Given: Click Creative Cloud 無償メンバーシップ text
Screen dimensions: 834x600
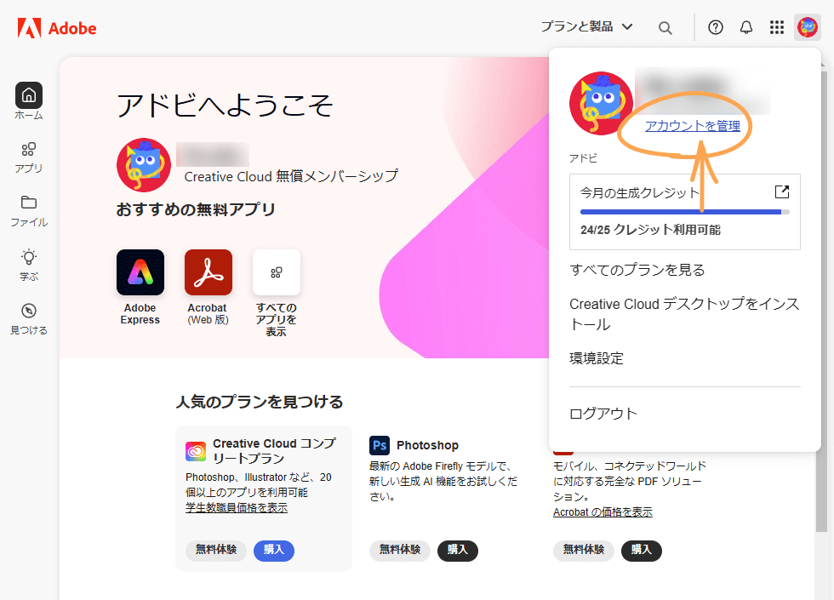Looking at the screenshot, I should tap(291, 176).
